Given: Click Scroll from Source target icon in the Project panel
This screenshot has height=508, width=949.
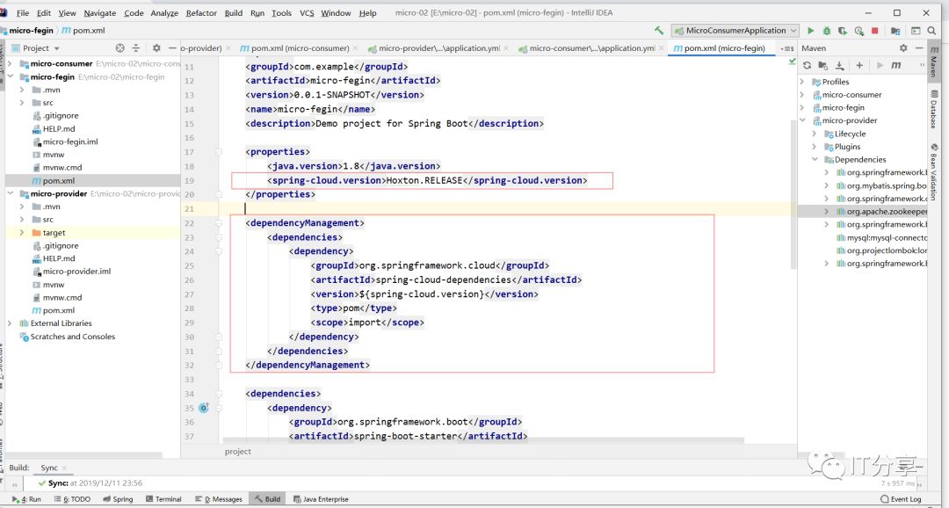Looking at the screenshot, I should coord(120,47).
